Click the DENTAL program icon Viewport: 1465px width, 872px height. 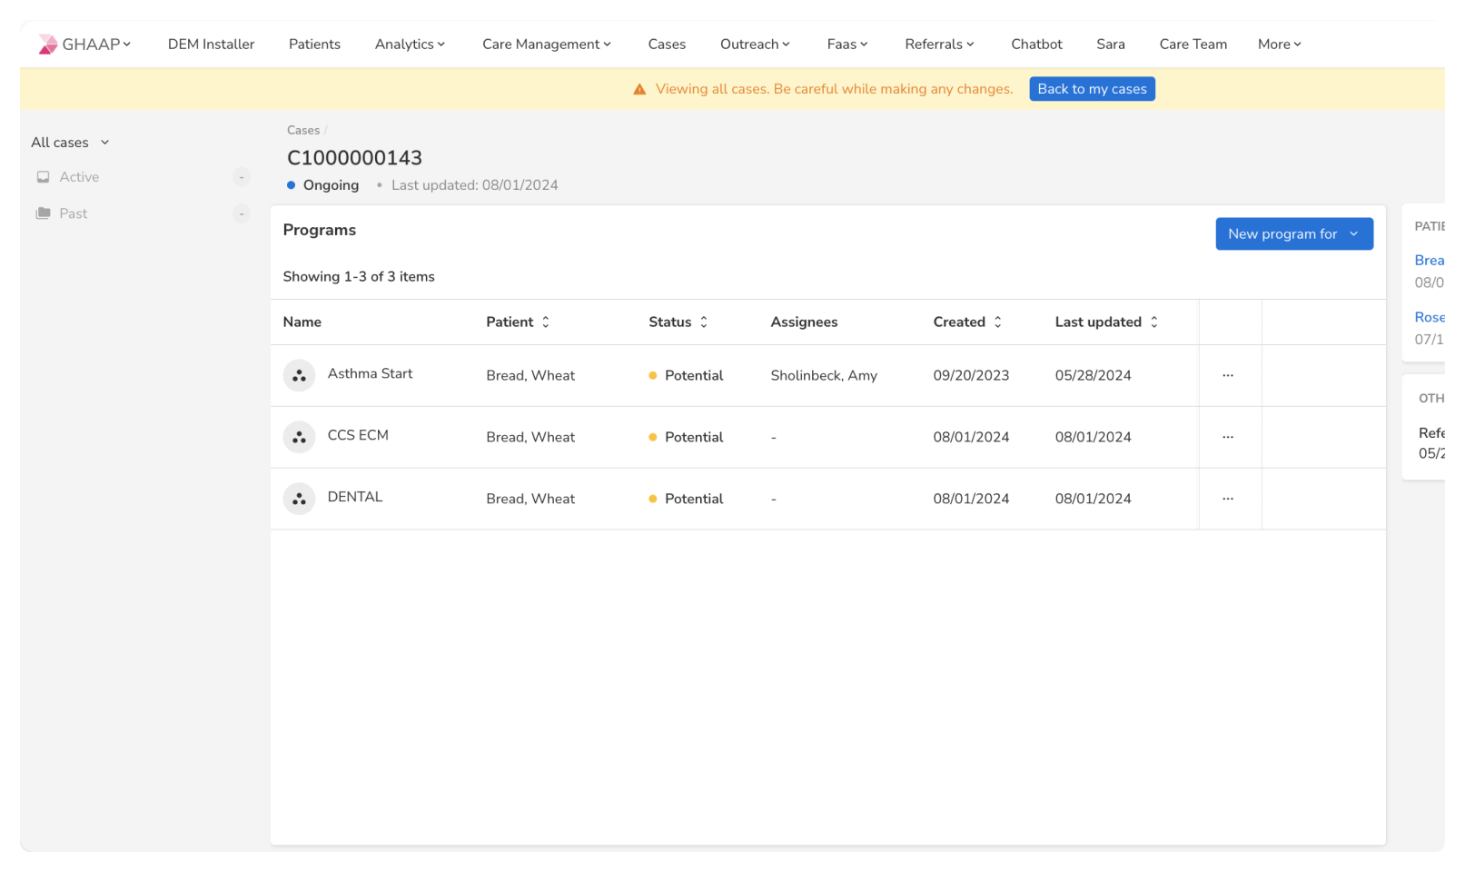tap(299, 499)
